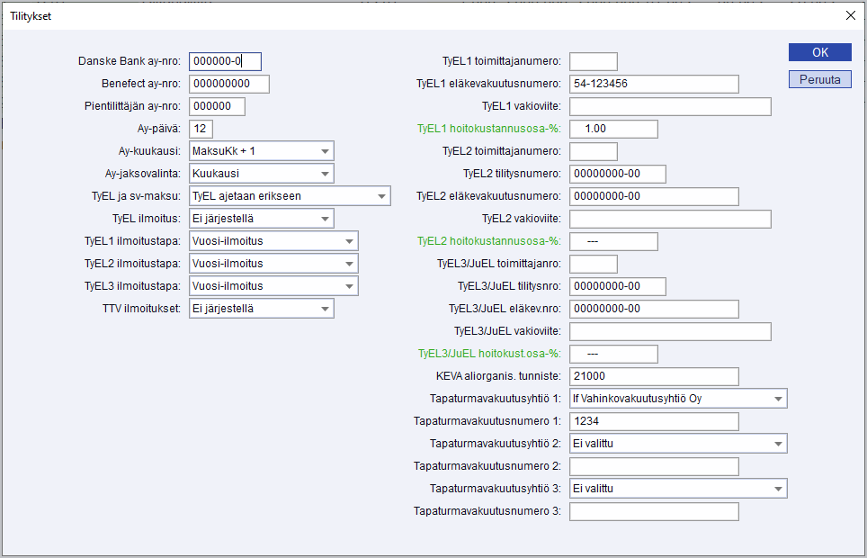Click TyEL1 eläkevakuutusnumero field
Image resolution: width=867 pixels, height=558 pixels.
[653, 84]
